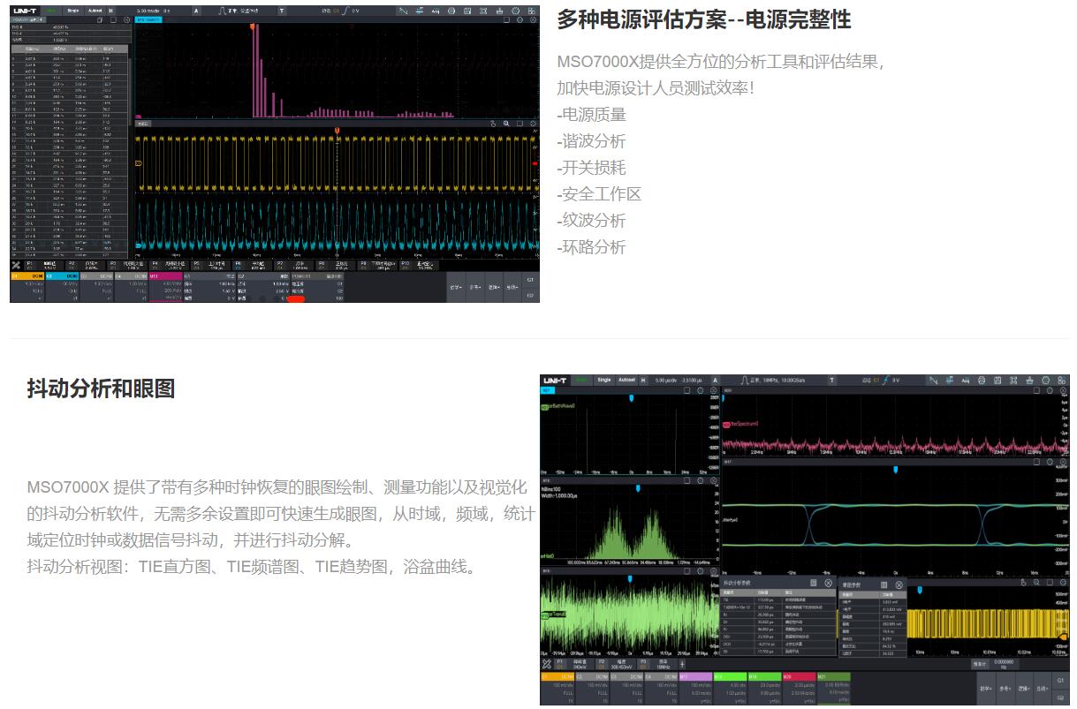Click measurement wrench icon beside P1 in jitter-analysis scope

547,664
